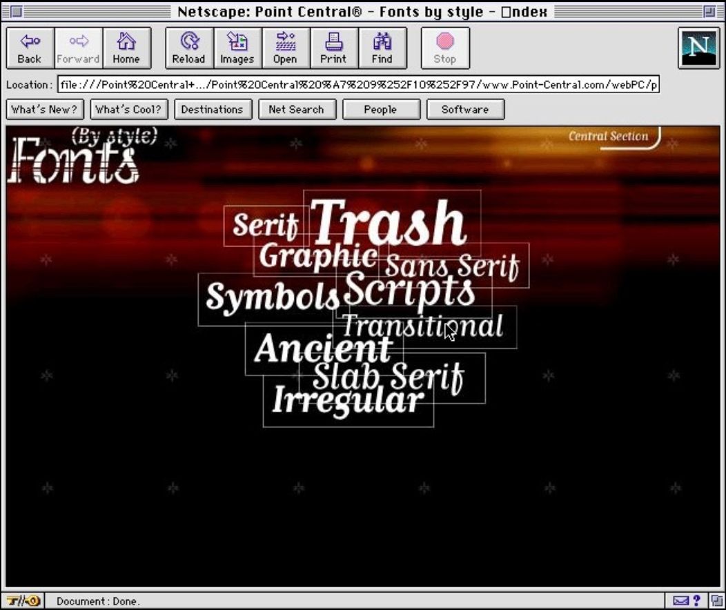Click the window size box at the bottom corner

pyautogui.click(x=717, y=601)
